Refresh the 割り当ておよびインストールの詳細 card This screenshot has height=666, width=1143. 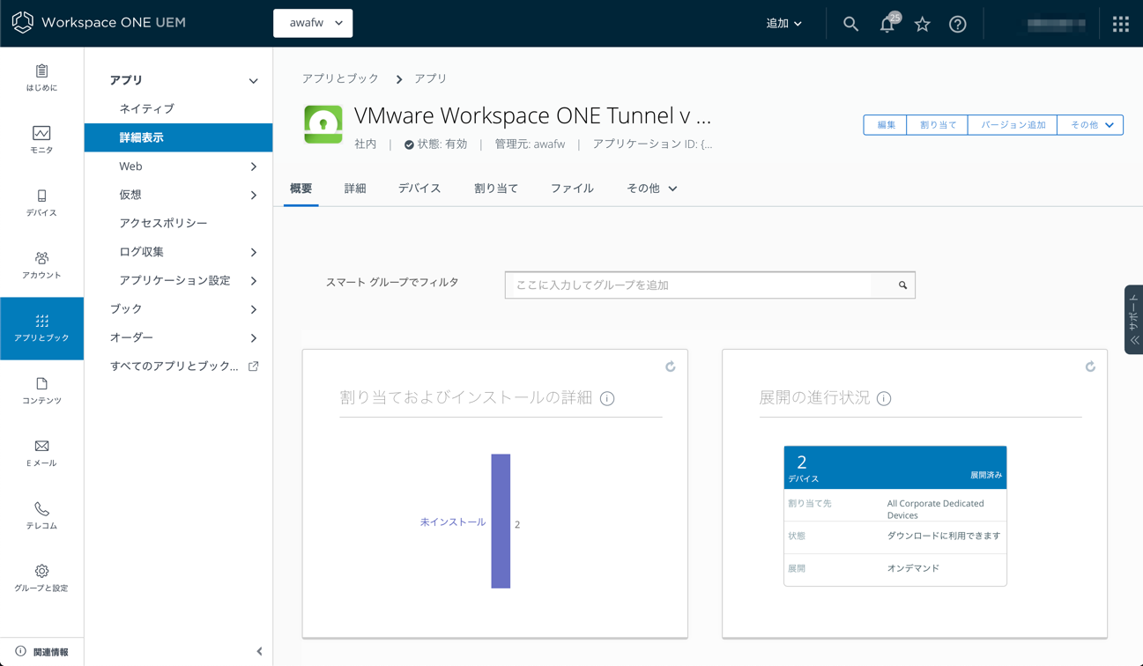[671, 366]
